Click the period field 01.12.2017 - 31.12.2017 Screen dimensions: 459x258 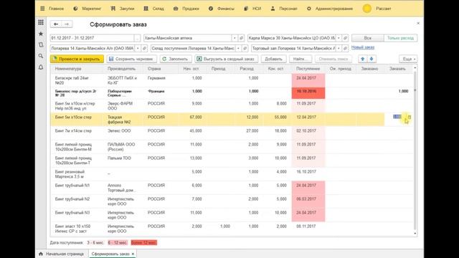tap(93, 38)
